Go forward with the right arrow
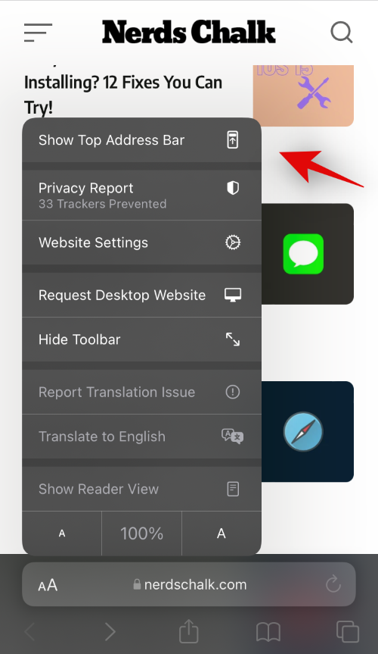 click(110, 632)
